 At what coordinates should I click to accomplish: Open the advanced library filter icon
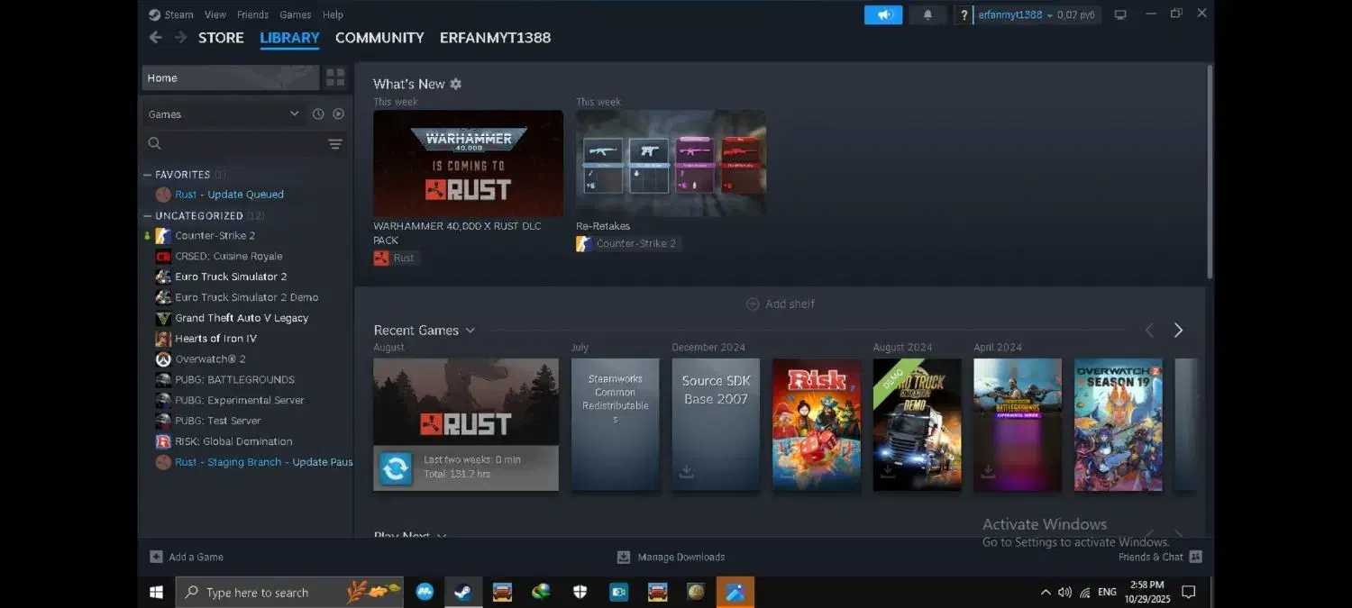[x=334, y=143]
